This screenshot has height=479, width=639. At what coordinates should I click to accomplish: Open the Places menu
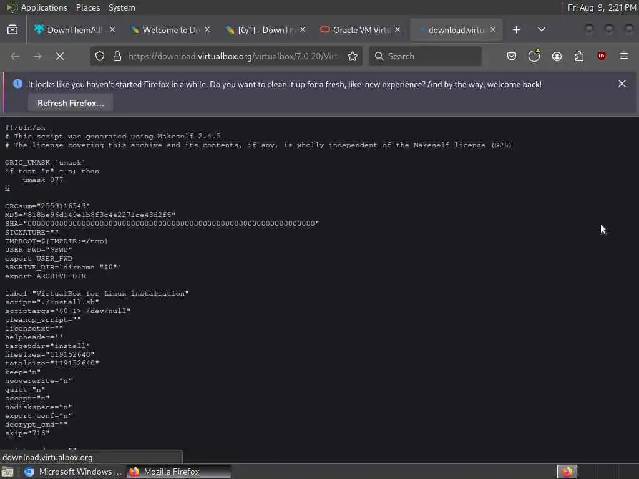pos(87,7)
